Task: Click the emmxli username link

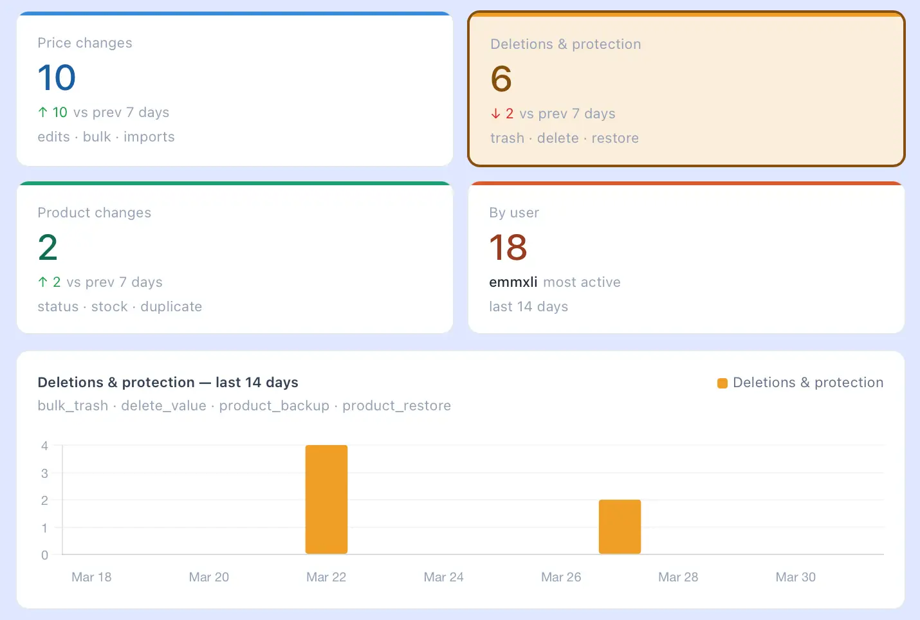Action: pyautogui.click(x=513, y=282)
